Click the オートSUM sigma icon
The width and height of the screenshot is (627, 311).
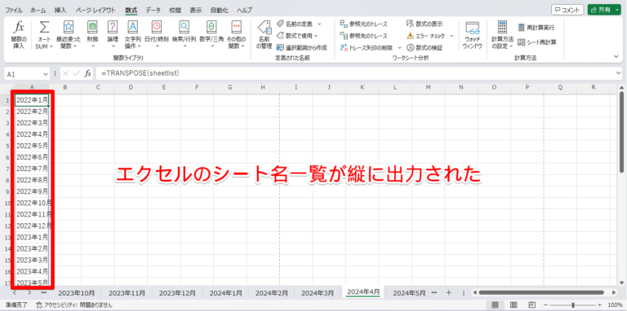43,28
